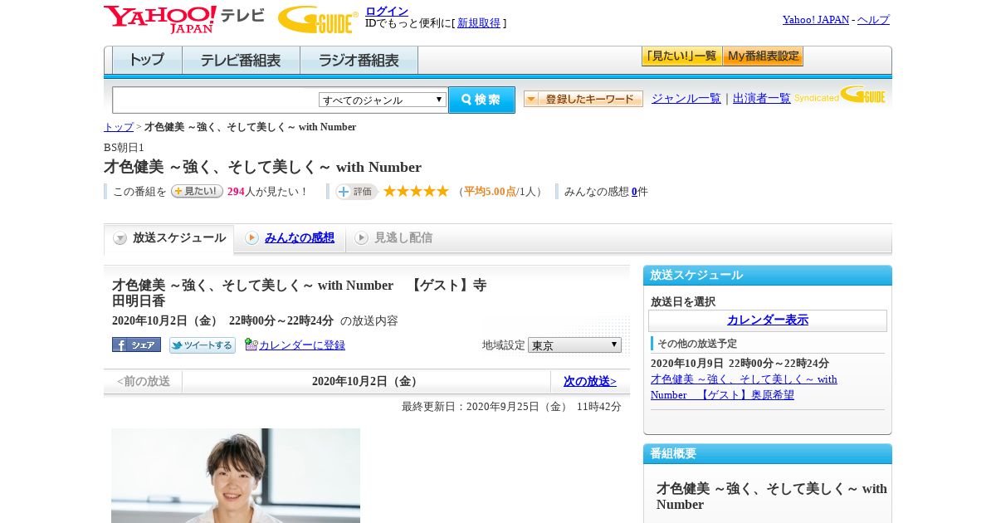The image size is (996, 523).
Task: Click the guest photo thumbnail
Action: click(236, 476)
